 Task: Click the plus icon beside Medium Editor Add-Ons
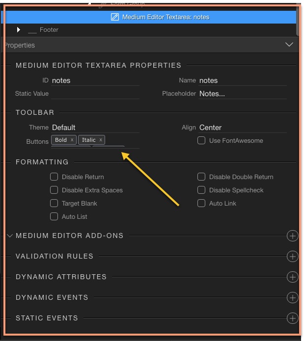coord(292,236)
